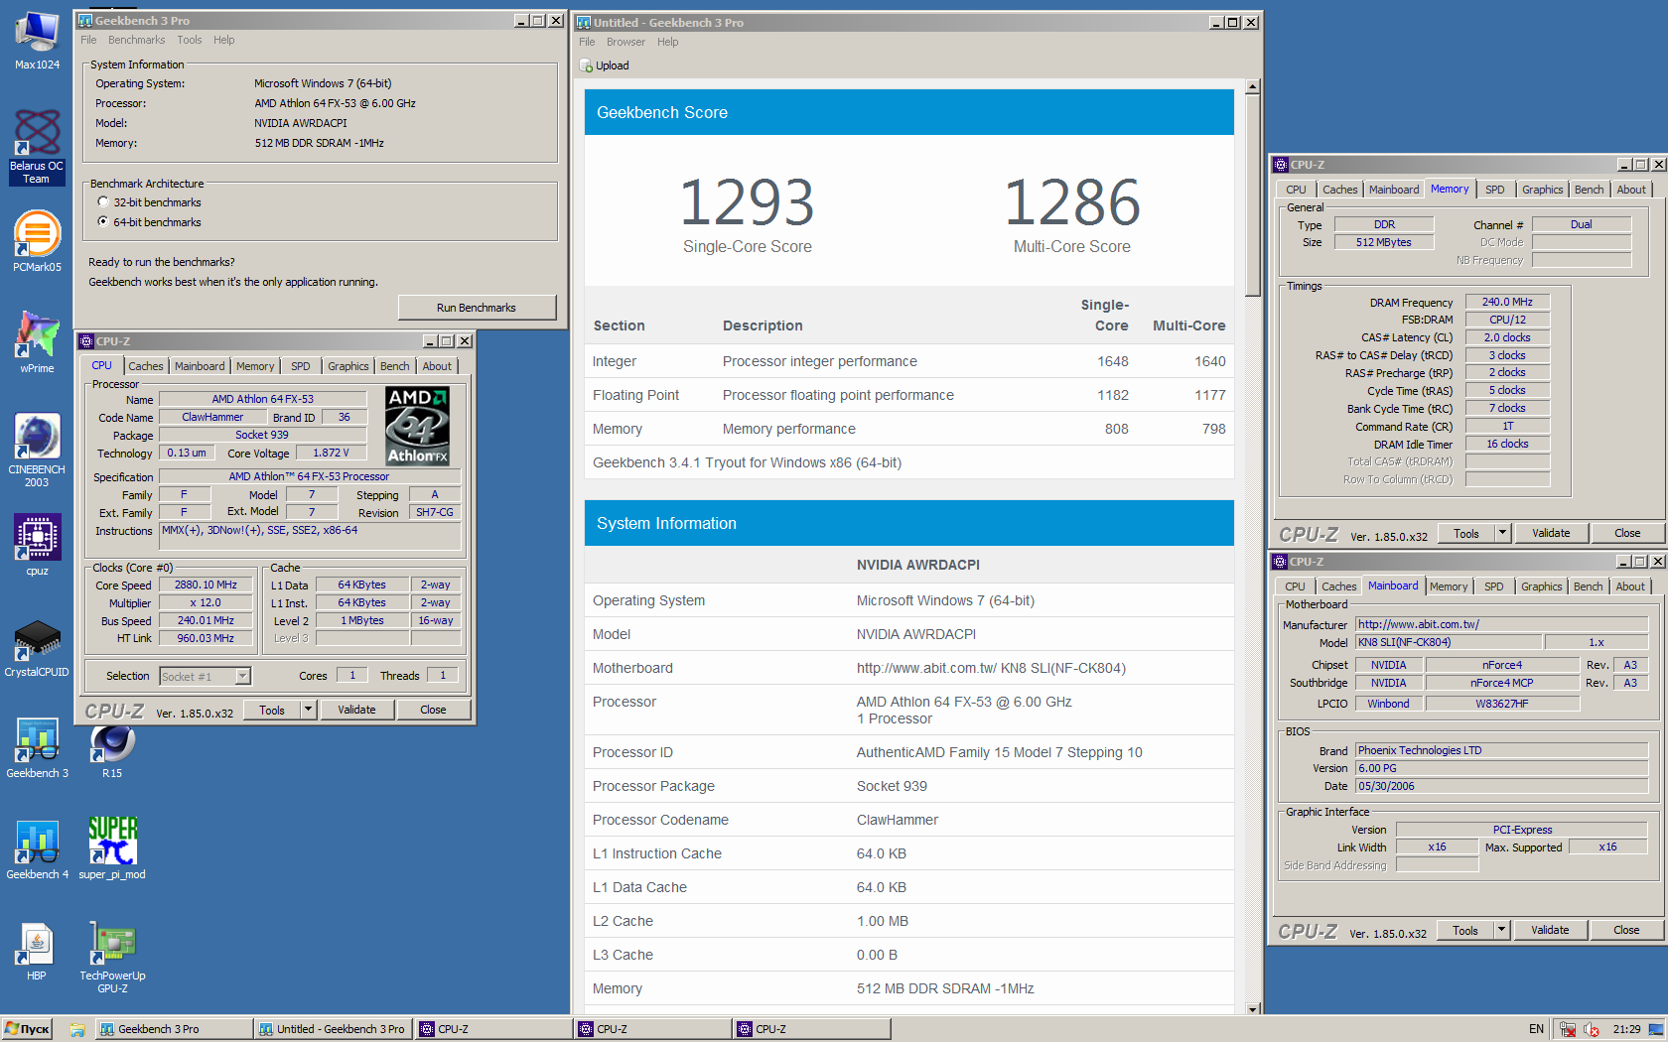Open super_pi_mod desktop icon
The width and height of the screenshot is (1668, 1042).
(x=112, y=848)
